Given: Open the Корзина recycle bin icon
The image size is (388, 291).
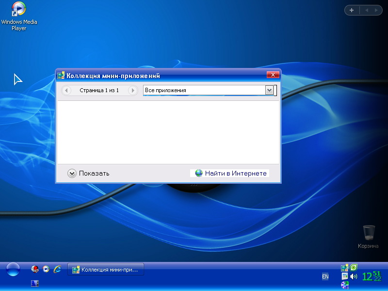Looking at the screenshot, I should pos(368,233).
